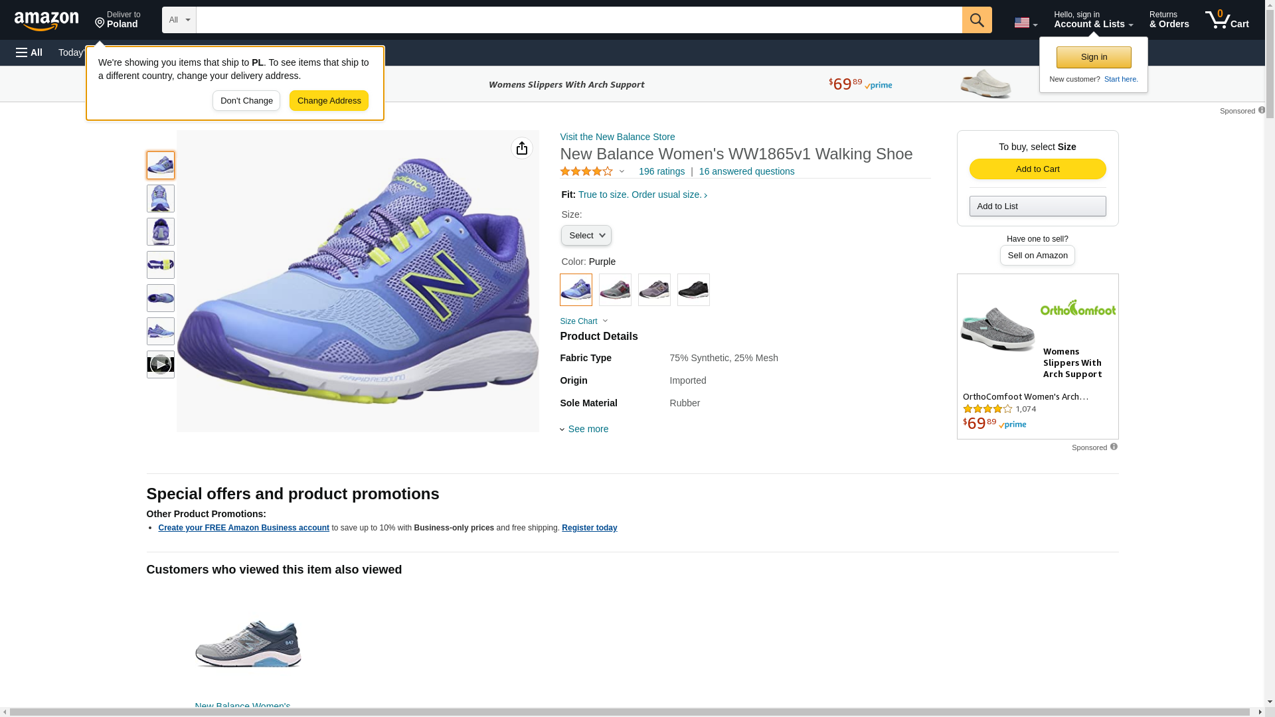This screenshot has height=717, width=1275.
Task: Click the search magnifier Go button
Action: (x=977, y=20)
